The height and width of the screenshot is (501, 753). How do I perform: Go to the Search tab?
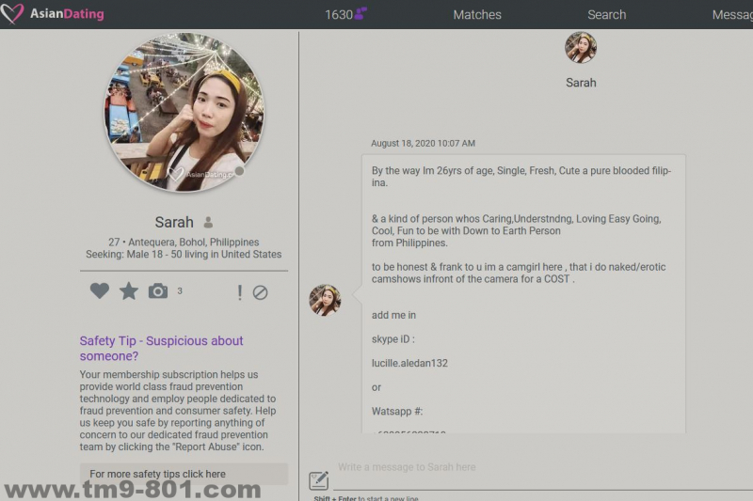(606, 14)
